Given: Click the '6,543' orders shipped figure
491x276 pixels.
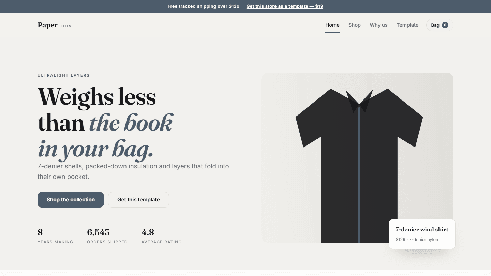Looking at the screenshot, I should (x=98, y=232).
